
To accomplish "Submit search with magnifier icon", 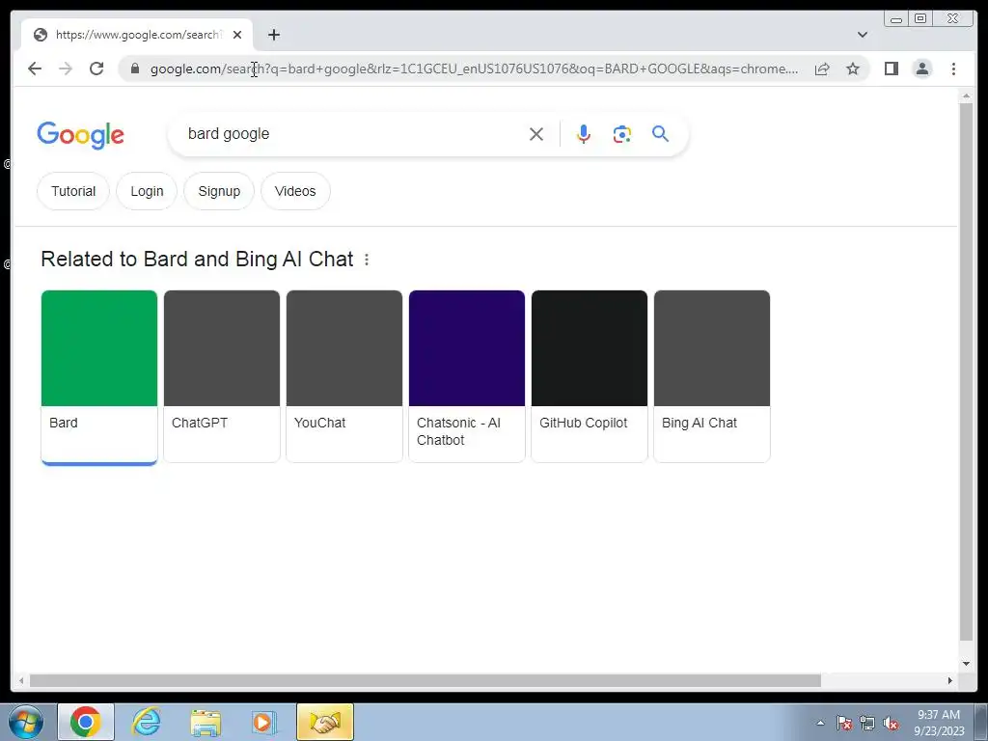I will tap(660, 133).
